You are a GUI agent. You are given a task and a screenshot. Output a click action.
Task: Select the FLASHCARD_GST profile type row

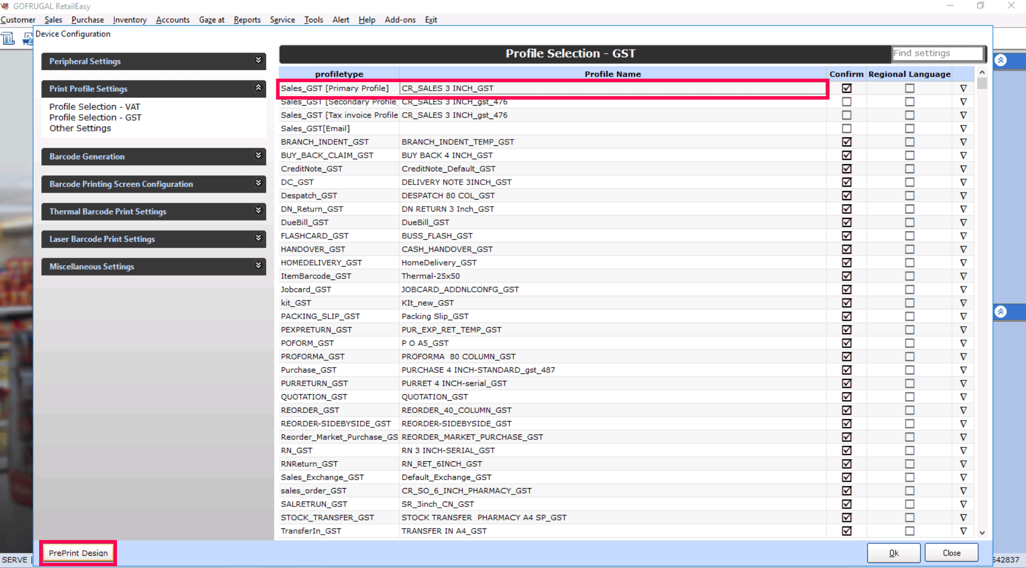pyautogui.click(x=339, y=236)
